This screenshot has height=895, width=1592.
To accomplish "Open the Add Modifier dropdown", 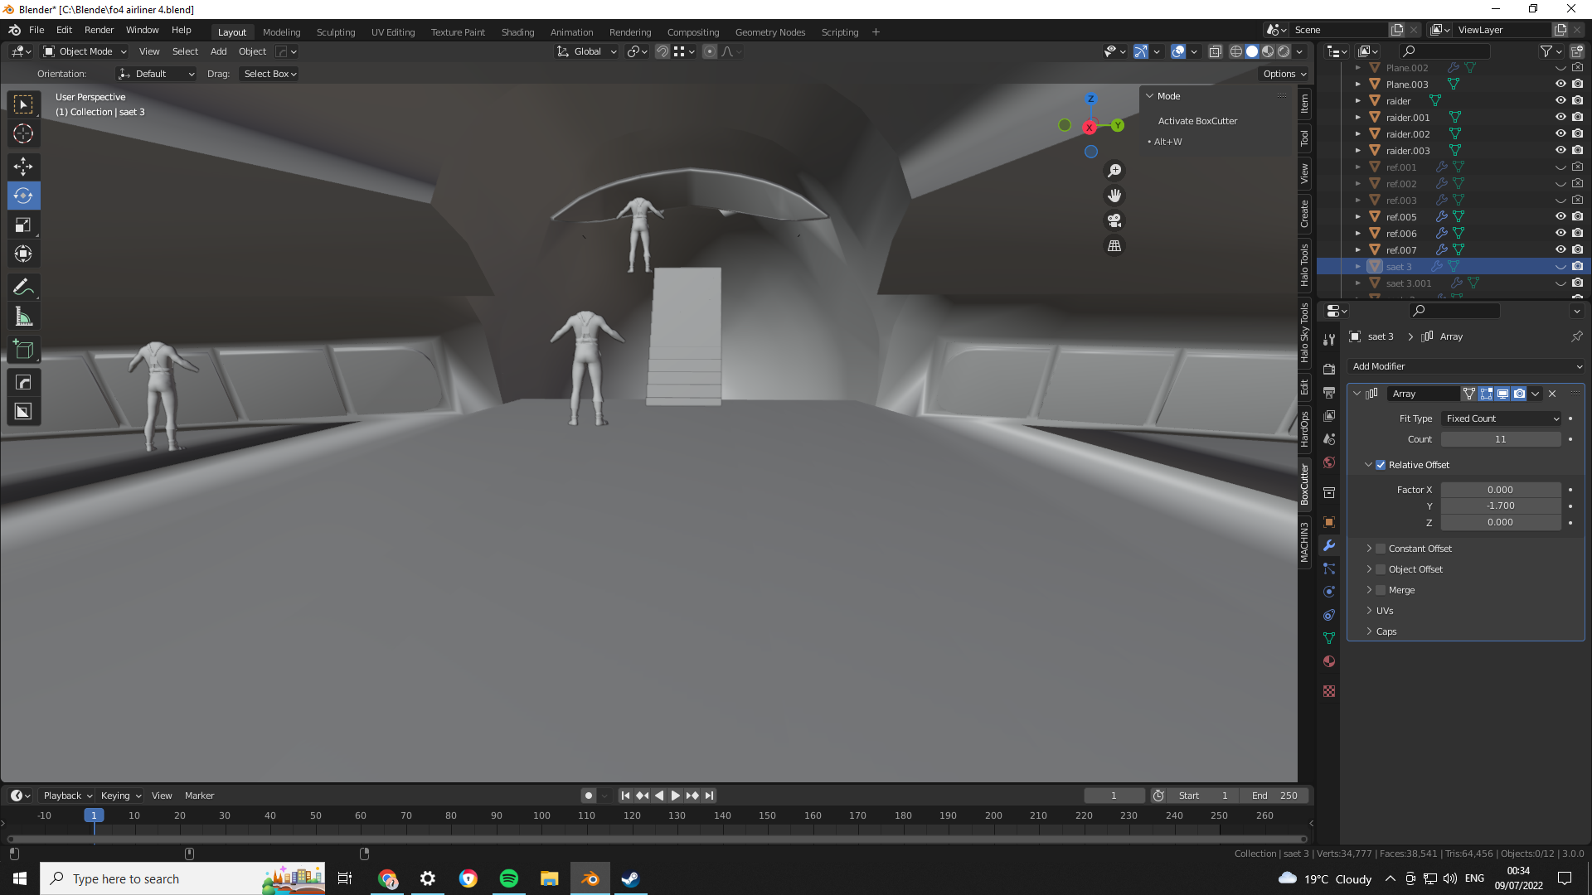I will coord(1465,366).
